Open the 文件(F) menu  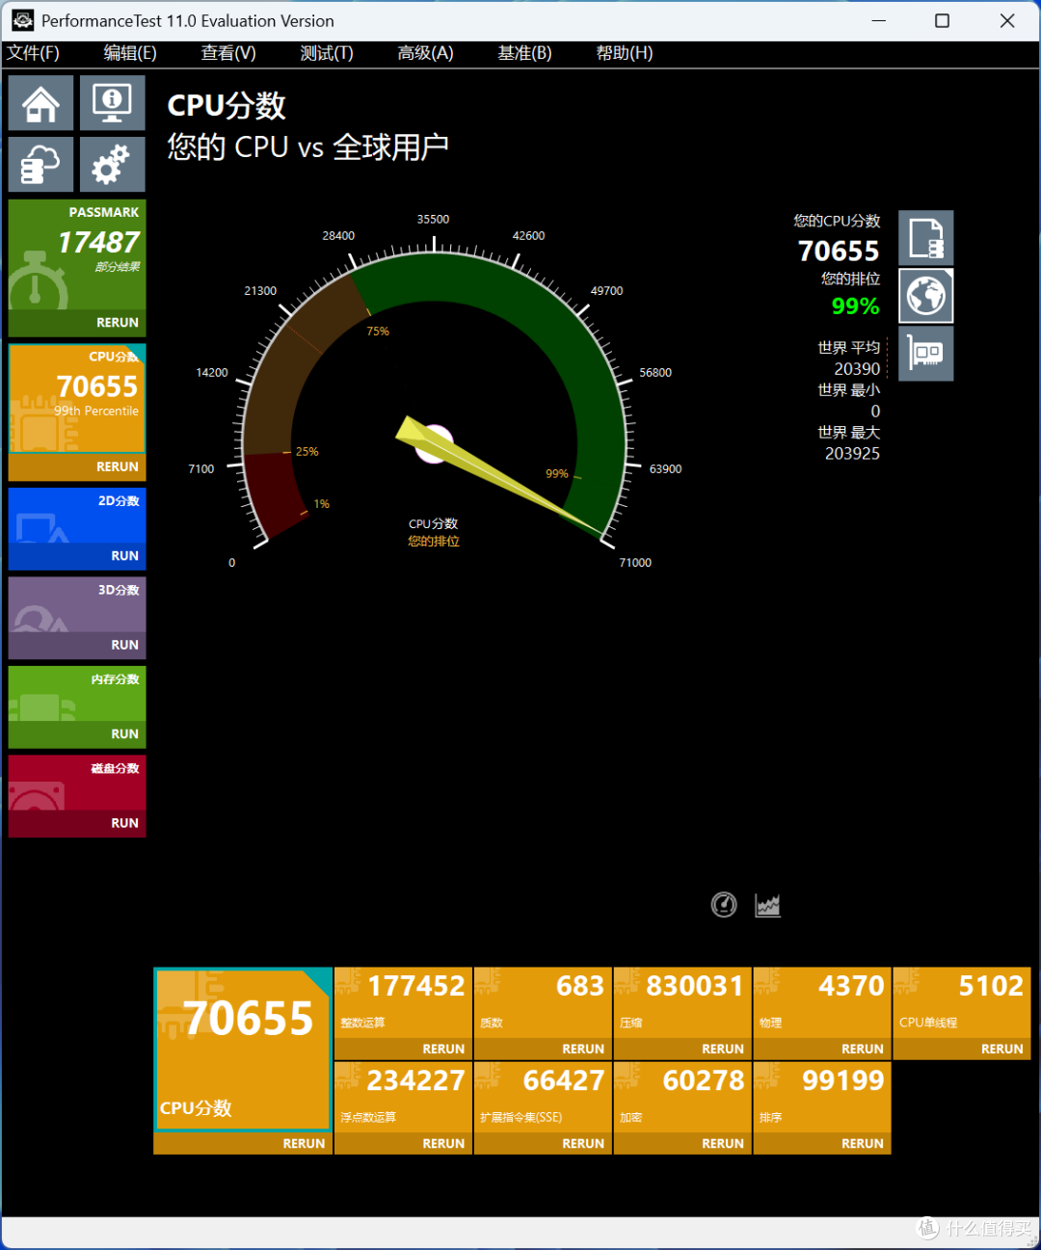pyautogui.click(x=33, y=53)
